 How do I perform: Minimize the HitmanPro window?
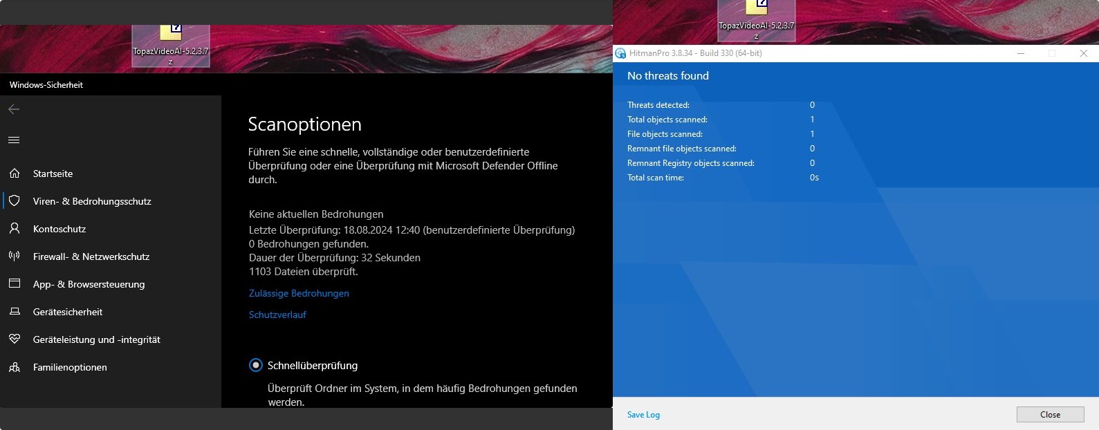pyautogui.click(x=1021, y=53)
